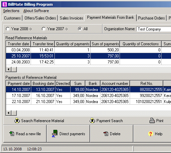Select payment dated 22.10.2007
171x153 pixels.
[x=88, y=102]
